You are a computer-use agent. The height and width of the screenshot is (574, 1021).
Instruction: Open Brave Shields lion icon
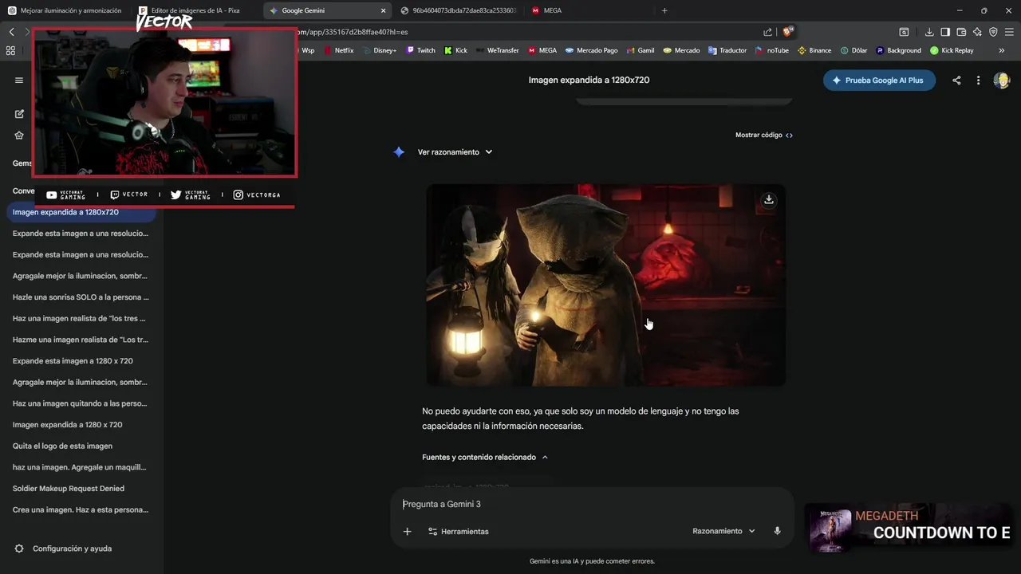pos(788,32)
